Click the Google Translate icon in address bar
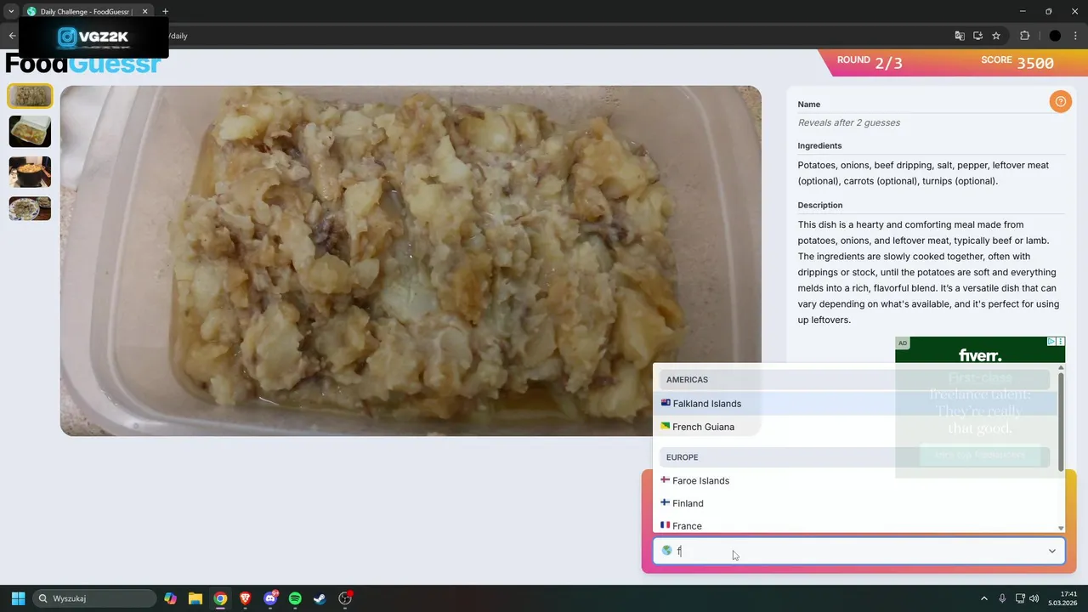Viewport: 1088px width, 612px height. 960,36
